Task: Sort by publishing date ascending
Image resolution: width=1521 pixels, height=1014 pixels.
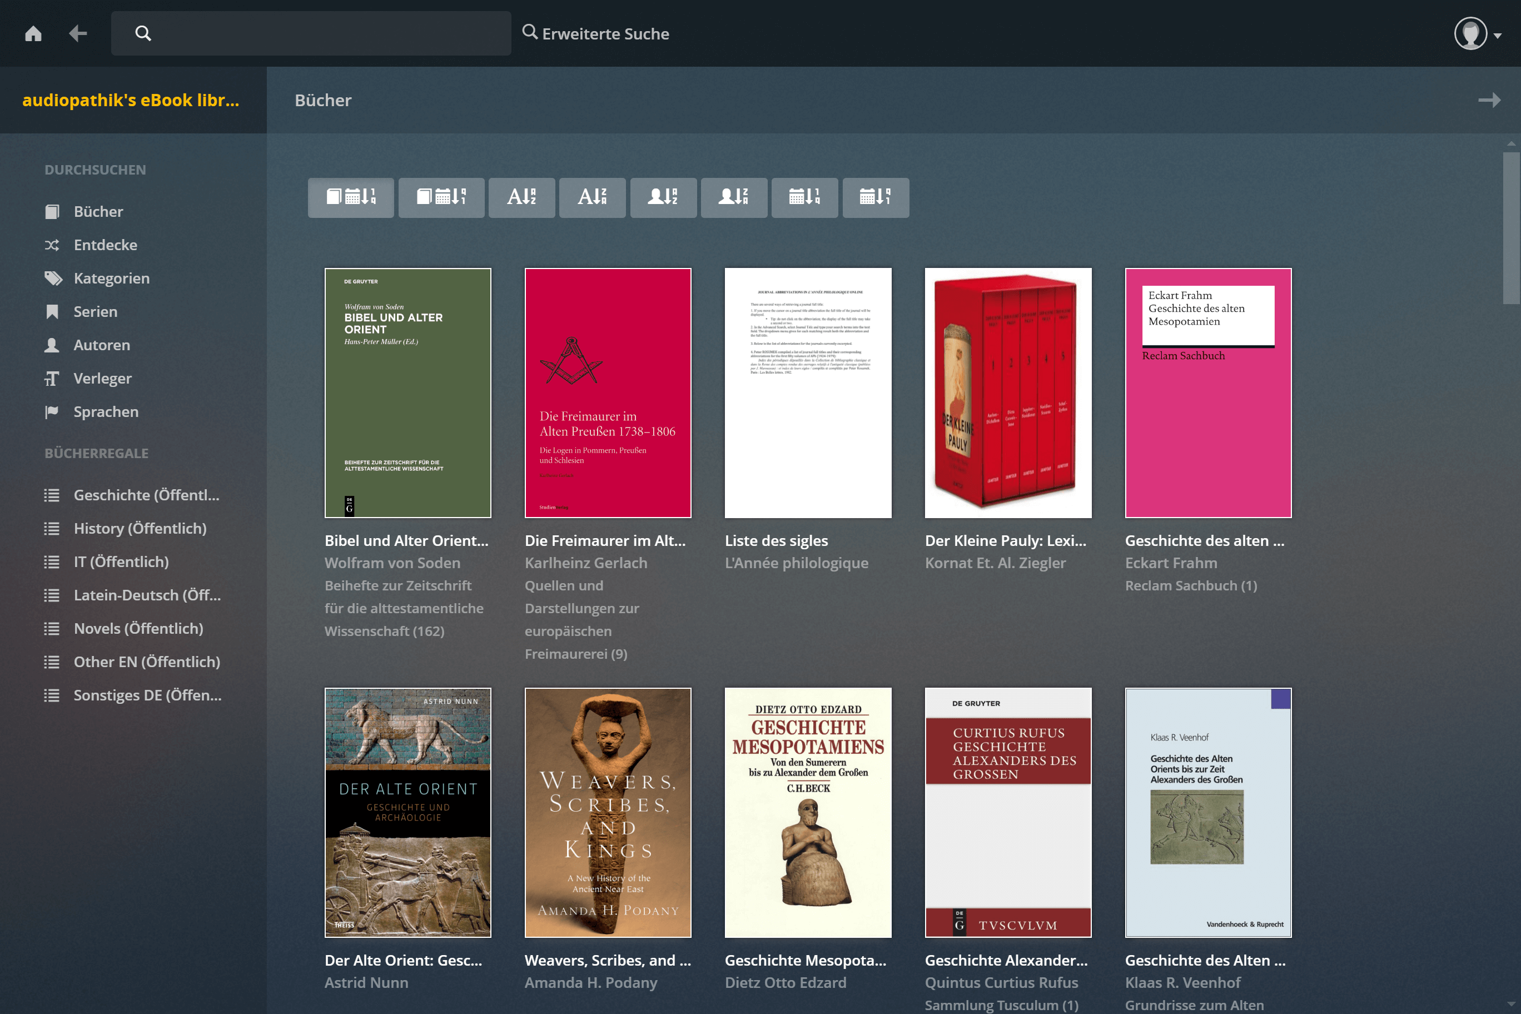Action: (804, 197)
